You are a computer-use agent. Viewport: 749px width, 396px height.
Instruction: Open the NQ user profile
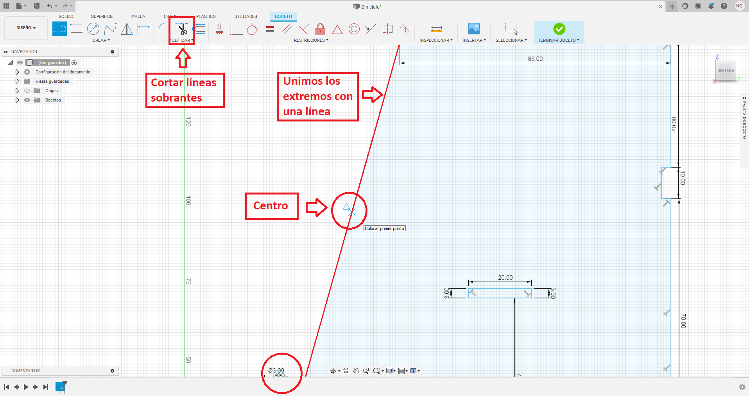739,6
